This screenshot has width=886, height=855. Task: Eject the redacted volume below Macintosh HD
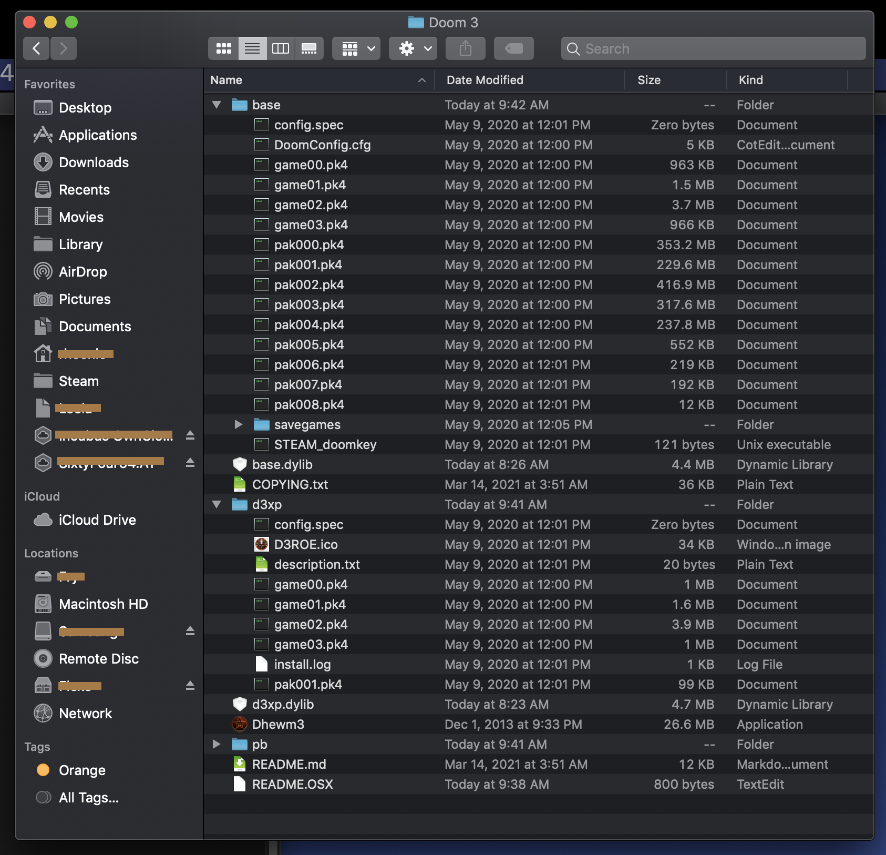pyautogui.click(x=190, y=631)
